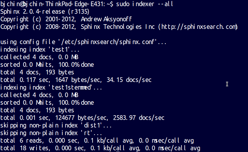Click the line "indexing index 'test1stemmed'..."

(x=51, y=87)
